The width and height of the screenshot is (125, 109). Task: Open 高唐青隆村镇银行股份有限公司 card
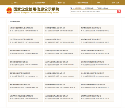pos(26,75)
